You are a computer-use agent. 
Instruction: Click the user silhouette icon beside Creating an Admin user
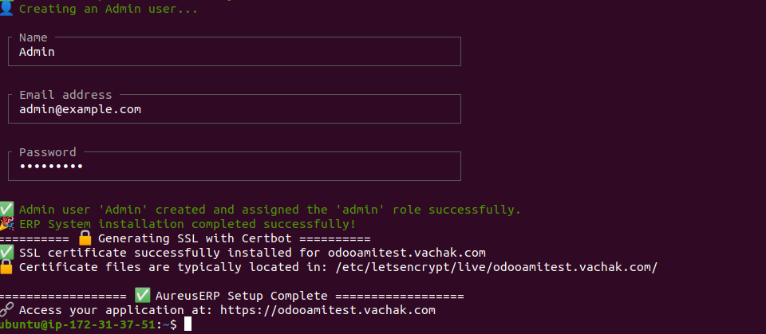6,8
